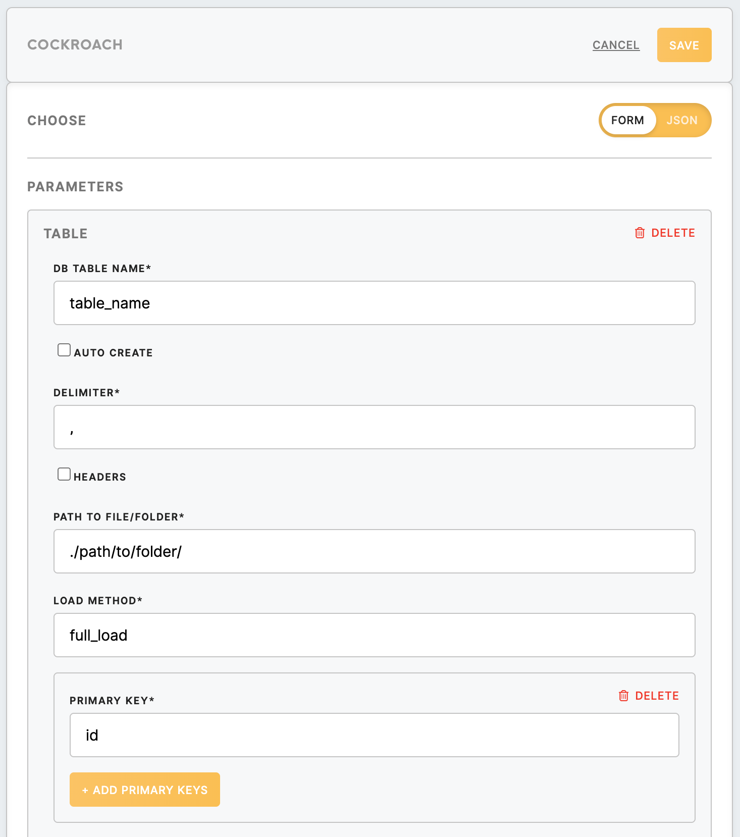Click the Auto Create label
740x837 pixels.
[x=113, y=353]
